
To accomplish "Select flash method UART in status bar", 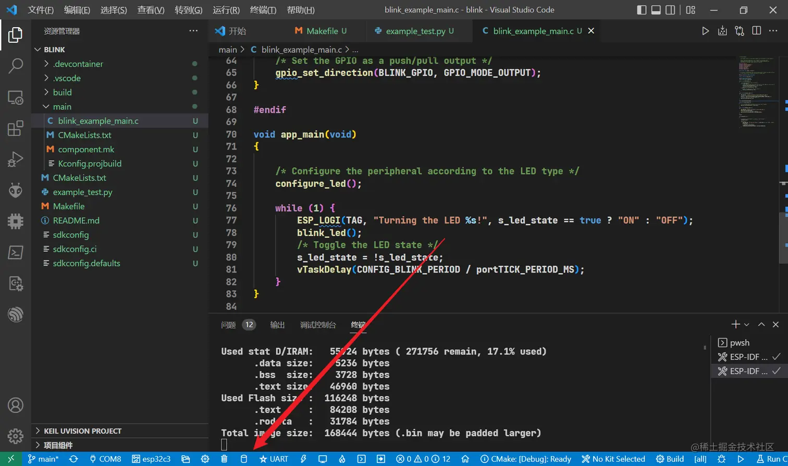I will (274, 459).
